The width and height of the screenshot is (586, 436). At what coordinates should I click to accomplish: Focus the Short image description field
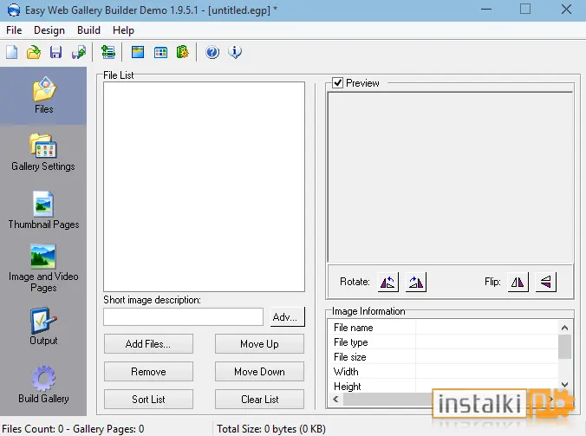(x=183, y=317)
